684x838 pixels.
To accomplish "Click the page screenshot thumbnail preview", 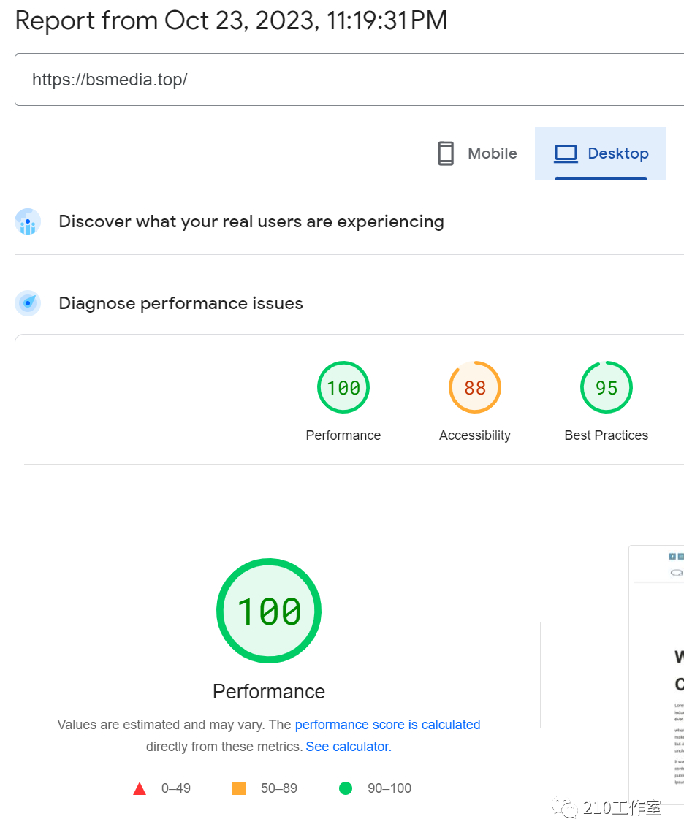I will 657,674.
